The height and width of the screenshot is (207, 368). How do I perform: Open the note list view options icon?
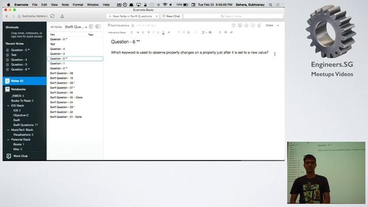98,27
